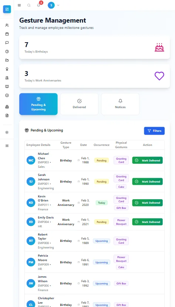Screen dimensions: 175x307
Task: Open the award ribbon sidebar icon
Action: (7, 69)
